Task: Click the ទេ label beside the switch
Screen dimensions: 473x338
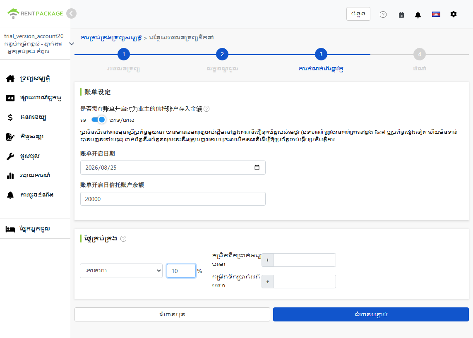Action: pos(84,120)
